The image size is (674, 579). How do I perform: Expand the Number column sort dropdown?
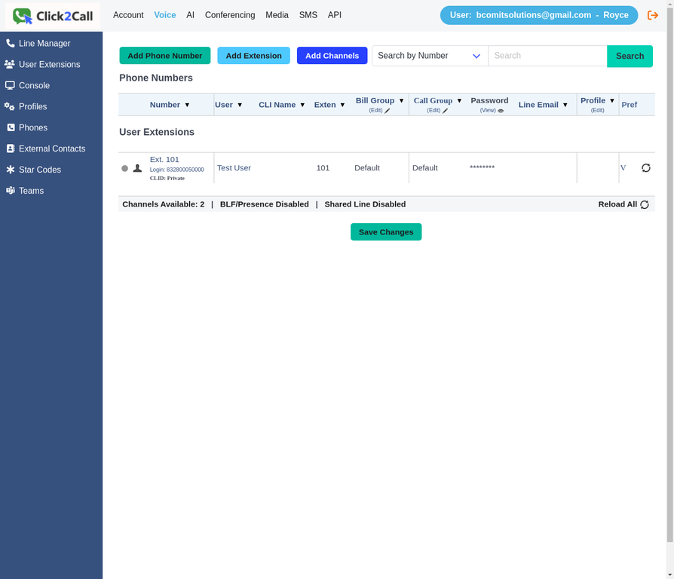click(186, 105)
